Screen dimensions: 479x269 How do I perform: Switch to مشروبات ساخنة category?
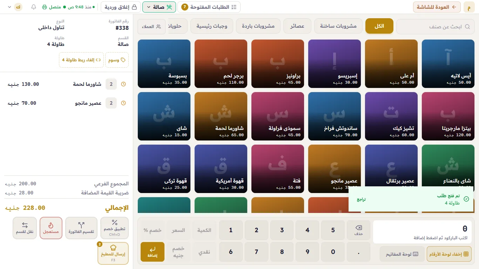[x=338, y=26]
